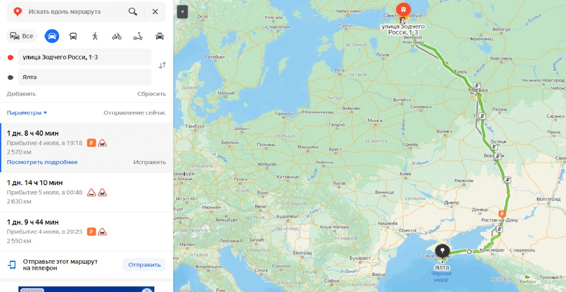The width and height of the screenshot is (566, 292).
Task: Select the car route mode icon
Action: (52, 36)
